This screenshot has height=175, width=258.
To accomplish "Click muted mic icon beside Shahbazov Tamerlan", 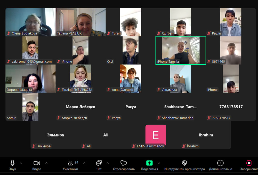I will 159,118.
